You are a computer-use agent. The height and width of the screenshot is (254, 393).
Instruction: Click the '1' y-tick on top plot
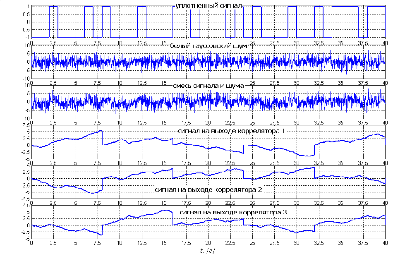(x=27, y=7)
